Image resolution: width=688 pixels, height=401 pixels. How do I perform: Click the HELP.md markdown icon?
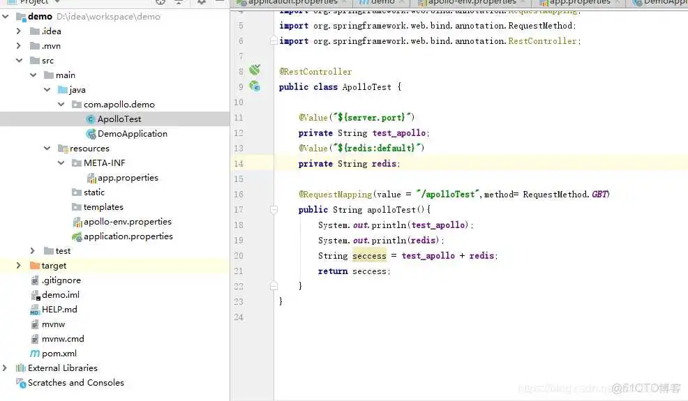click(35, 310)
